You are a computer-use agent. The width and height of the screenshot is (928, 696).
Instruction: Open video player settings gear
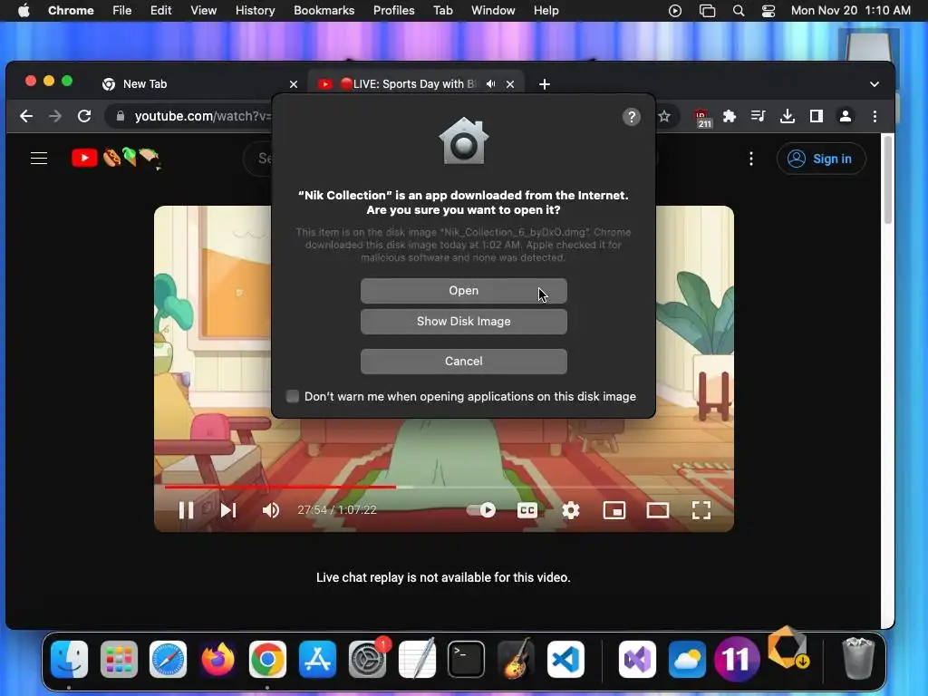pos(571,510)
